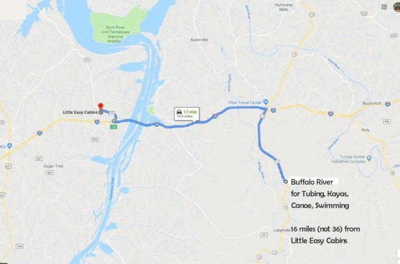Click the Little Easy Cabins origin circle
400x264 pixels.
coord(101,112)
